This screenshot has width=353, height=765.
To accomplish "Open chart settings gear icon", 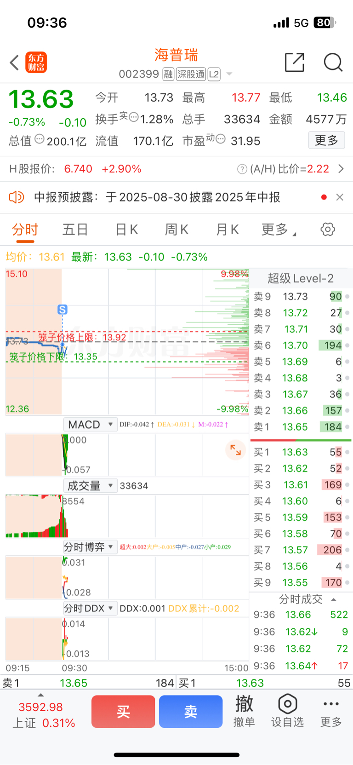I will [x=328, y=229].
